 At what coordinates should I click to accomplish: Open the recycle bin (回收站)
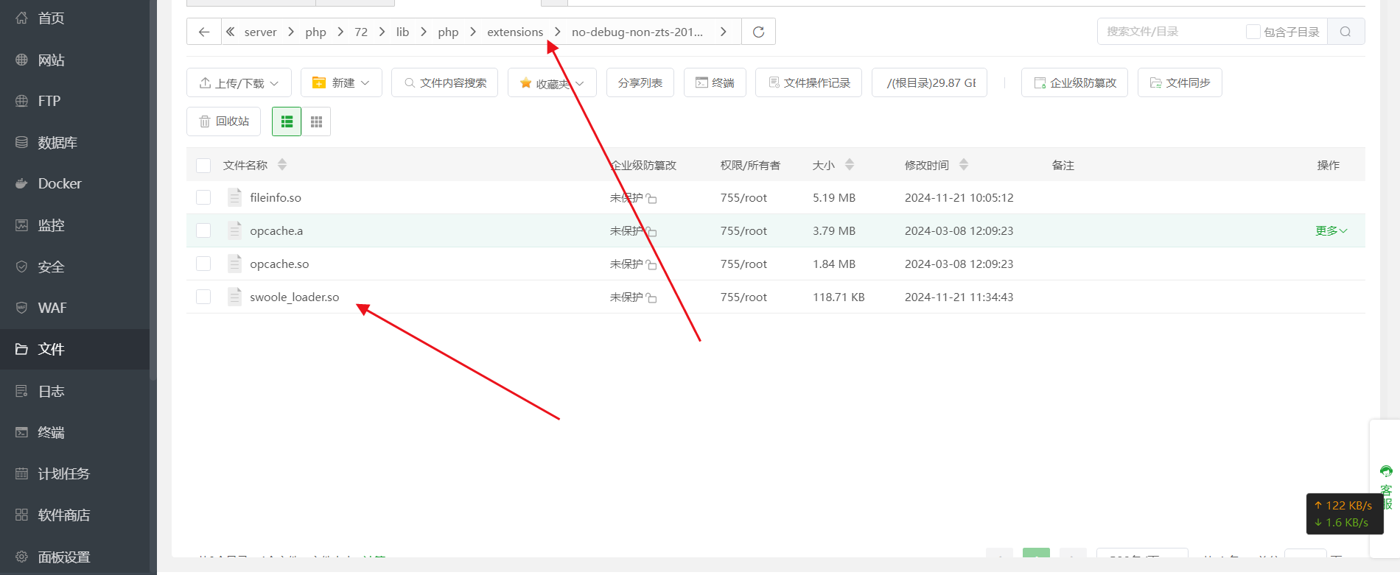224,121
